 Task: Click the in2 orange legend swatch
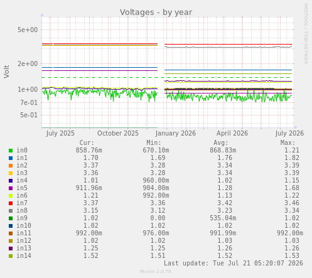[x=11, y=166]
